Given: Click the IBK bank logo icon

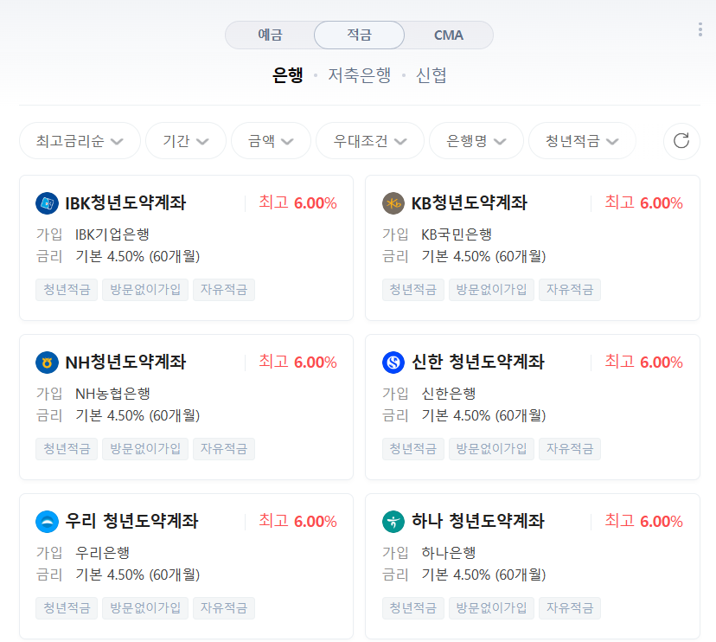Looking at the screenshot, I should pos(47,202).
